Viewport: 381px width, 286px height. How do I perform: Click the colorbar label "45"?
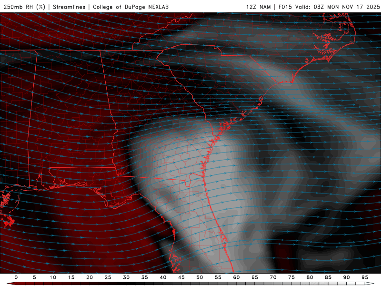[x=181, y=277]
